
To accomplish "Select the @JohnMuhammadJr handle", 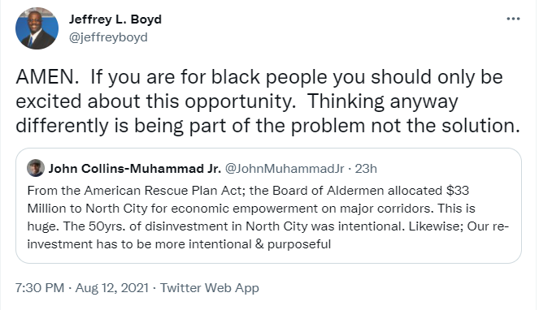I will pos(285,169).
